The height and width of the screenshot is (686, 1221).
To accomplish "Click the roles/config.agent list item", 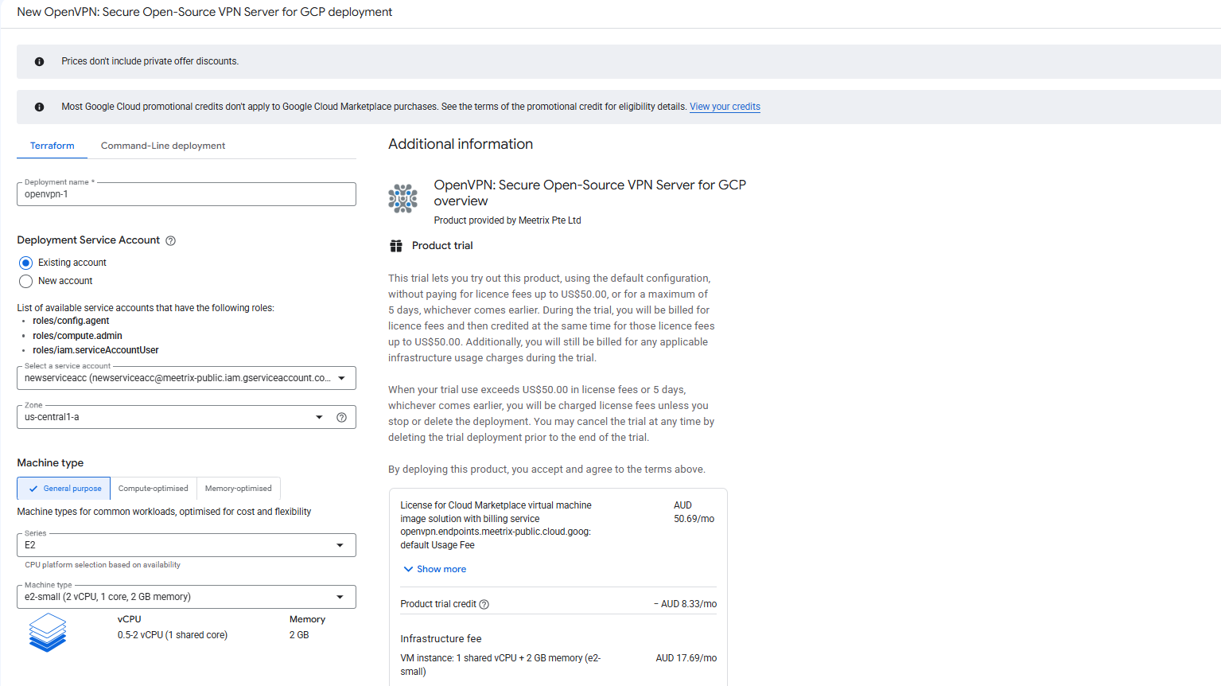I will [x=71, y=321].
